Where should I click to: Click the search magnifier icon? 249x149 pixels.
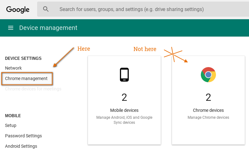coord(46,9)
